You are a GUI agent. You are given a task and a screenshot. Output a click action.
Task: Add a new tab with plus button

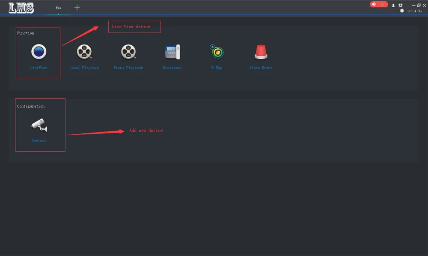77,8
